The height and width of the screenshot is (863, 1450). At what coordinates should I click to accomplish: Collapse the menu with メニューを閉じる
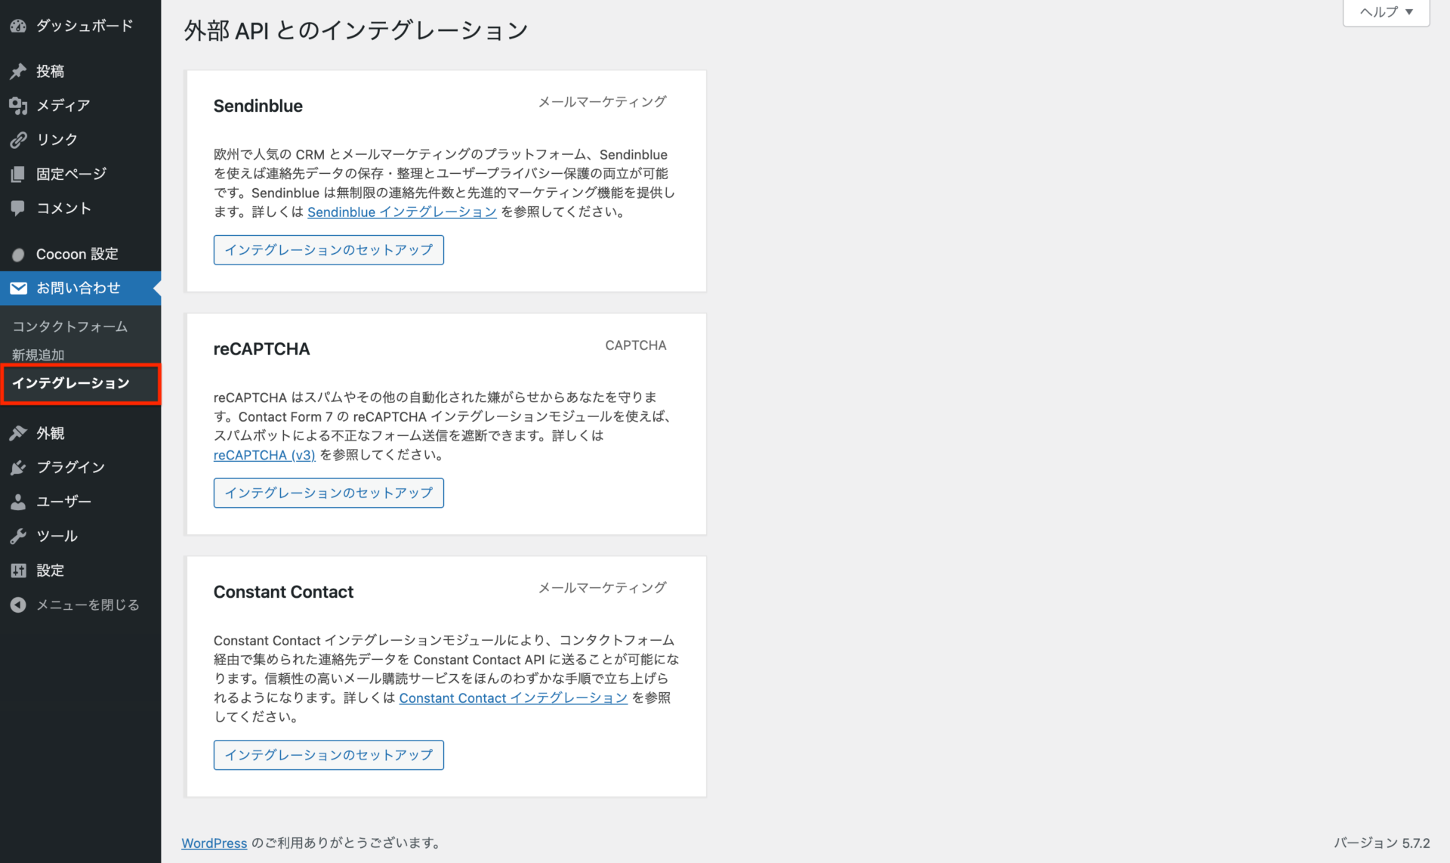(x=87, y=605)
